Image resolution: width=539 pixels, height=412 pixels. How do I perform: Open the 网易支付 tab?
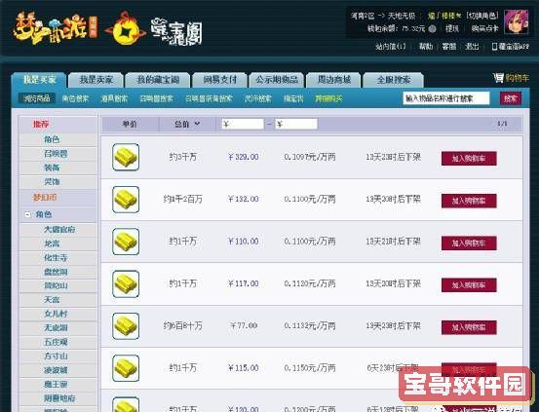219,80
